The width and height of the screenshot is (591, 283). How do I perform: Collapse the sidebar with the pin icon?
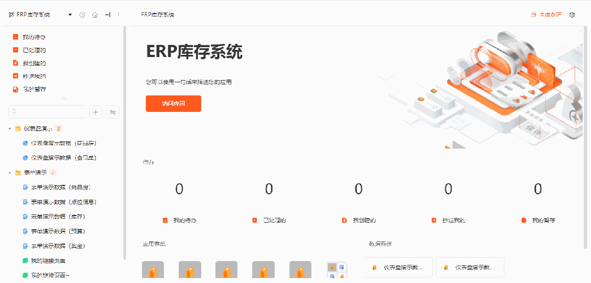click(x=107, y=15)
